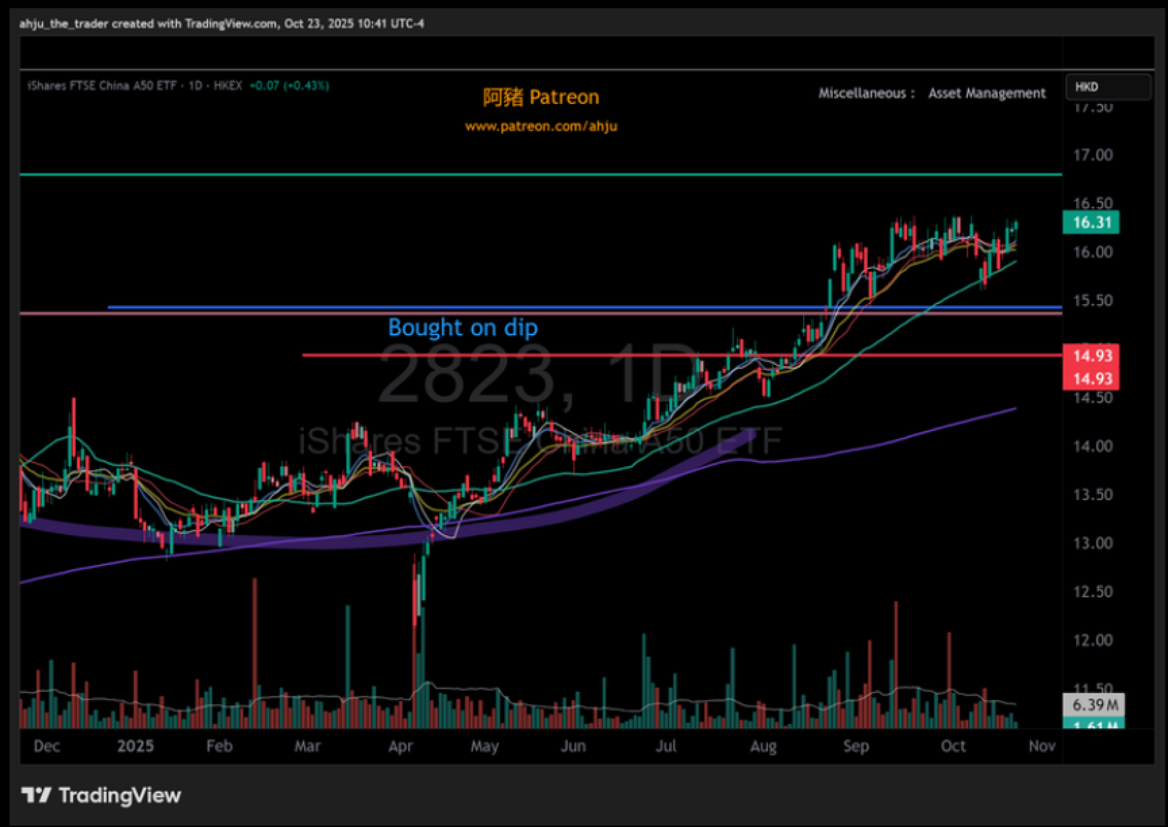Click the Miscellaneous sector label
Screen dimensions: 1168x827
click(x=862, y=93)
